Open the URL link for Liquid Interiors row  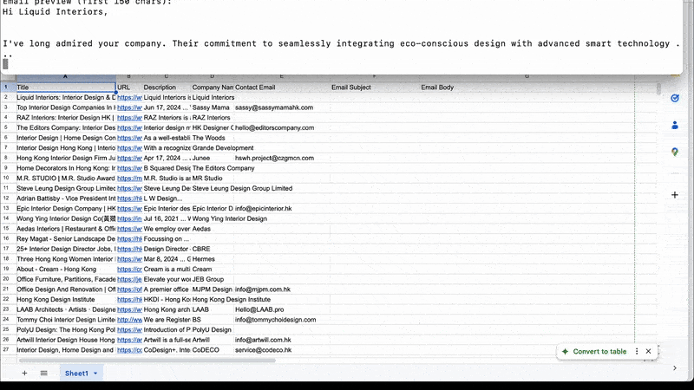[129, 98]
